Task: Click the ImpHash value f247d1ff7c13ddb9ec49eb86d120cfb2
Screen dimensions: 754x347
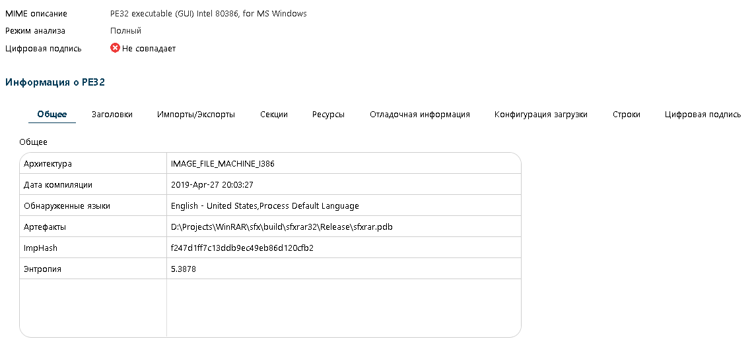Action: [x=242, y=248]
